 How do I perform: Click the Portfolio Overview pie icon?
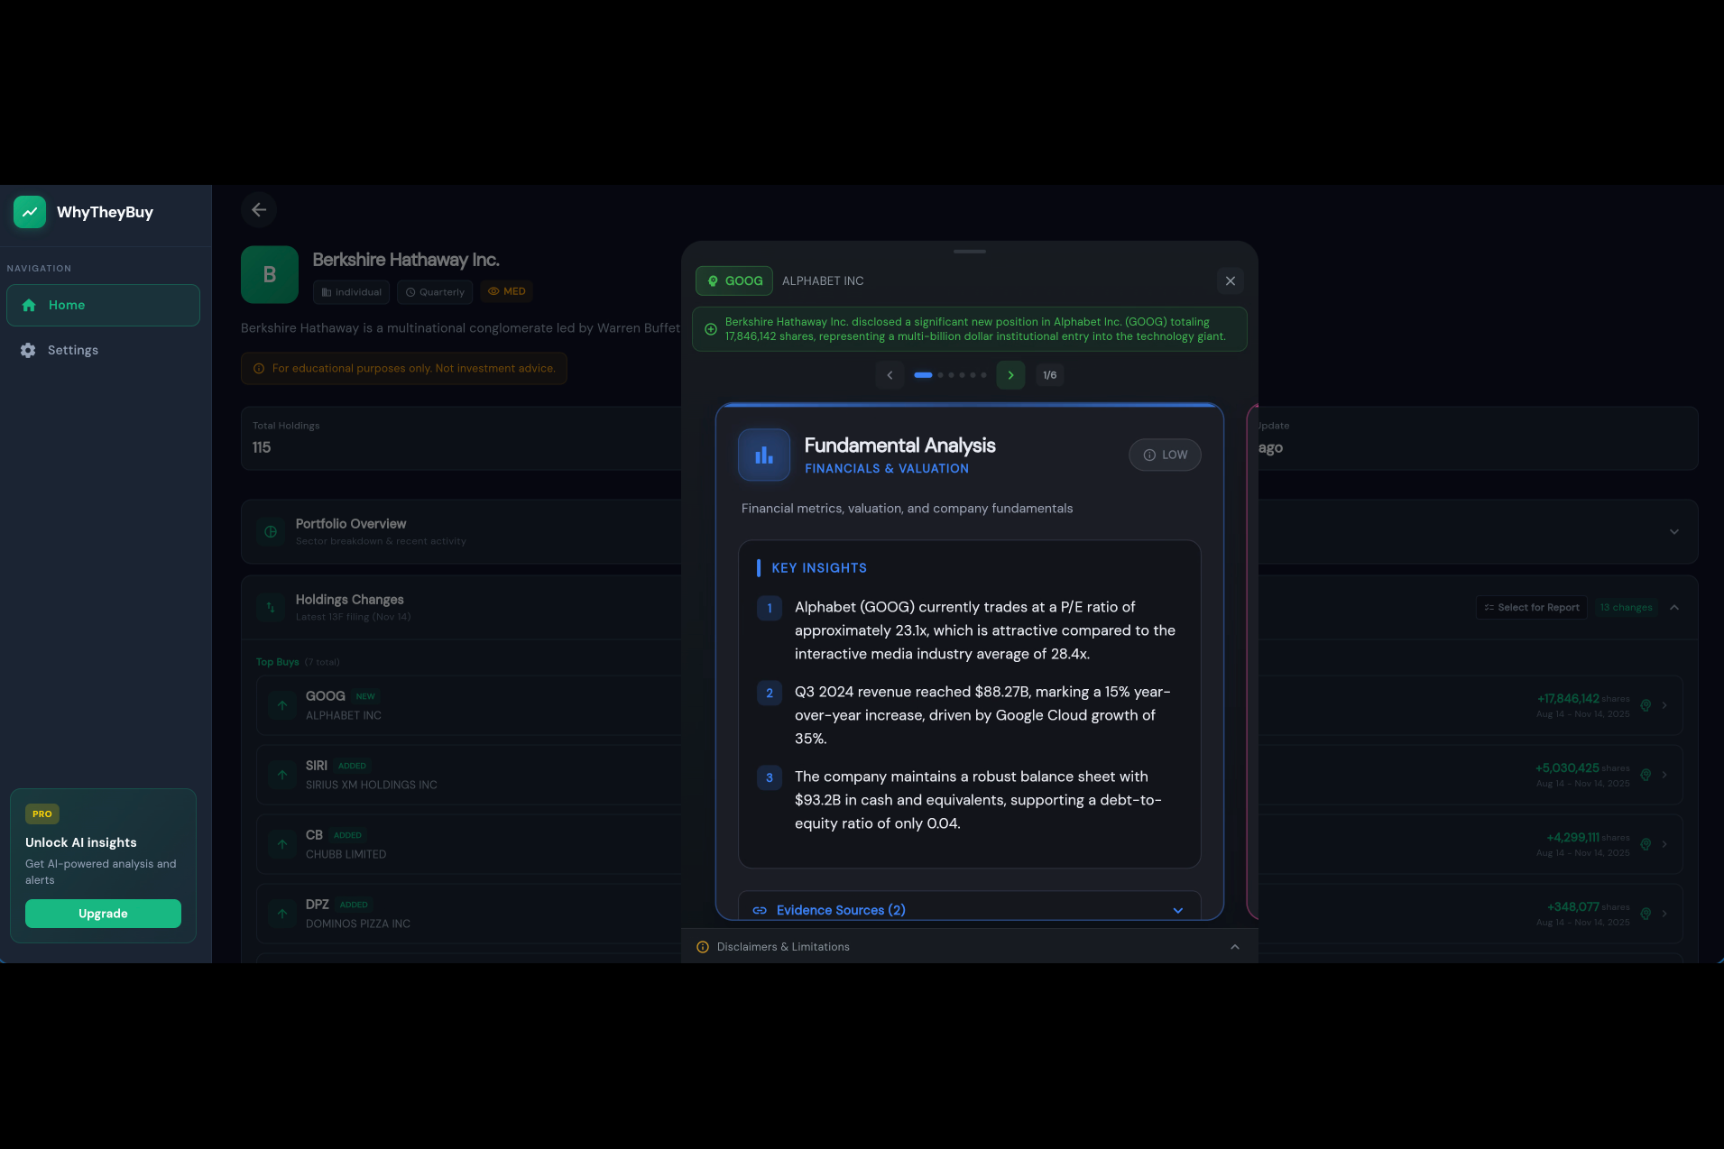271,532
